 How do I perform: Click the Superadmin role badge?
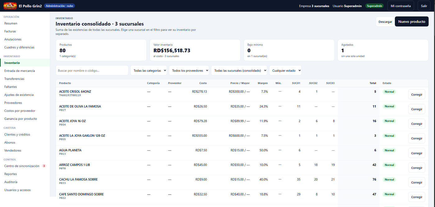(374, 6)
